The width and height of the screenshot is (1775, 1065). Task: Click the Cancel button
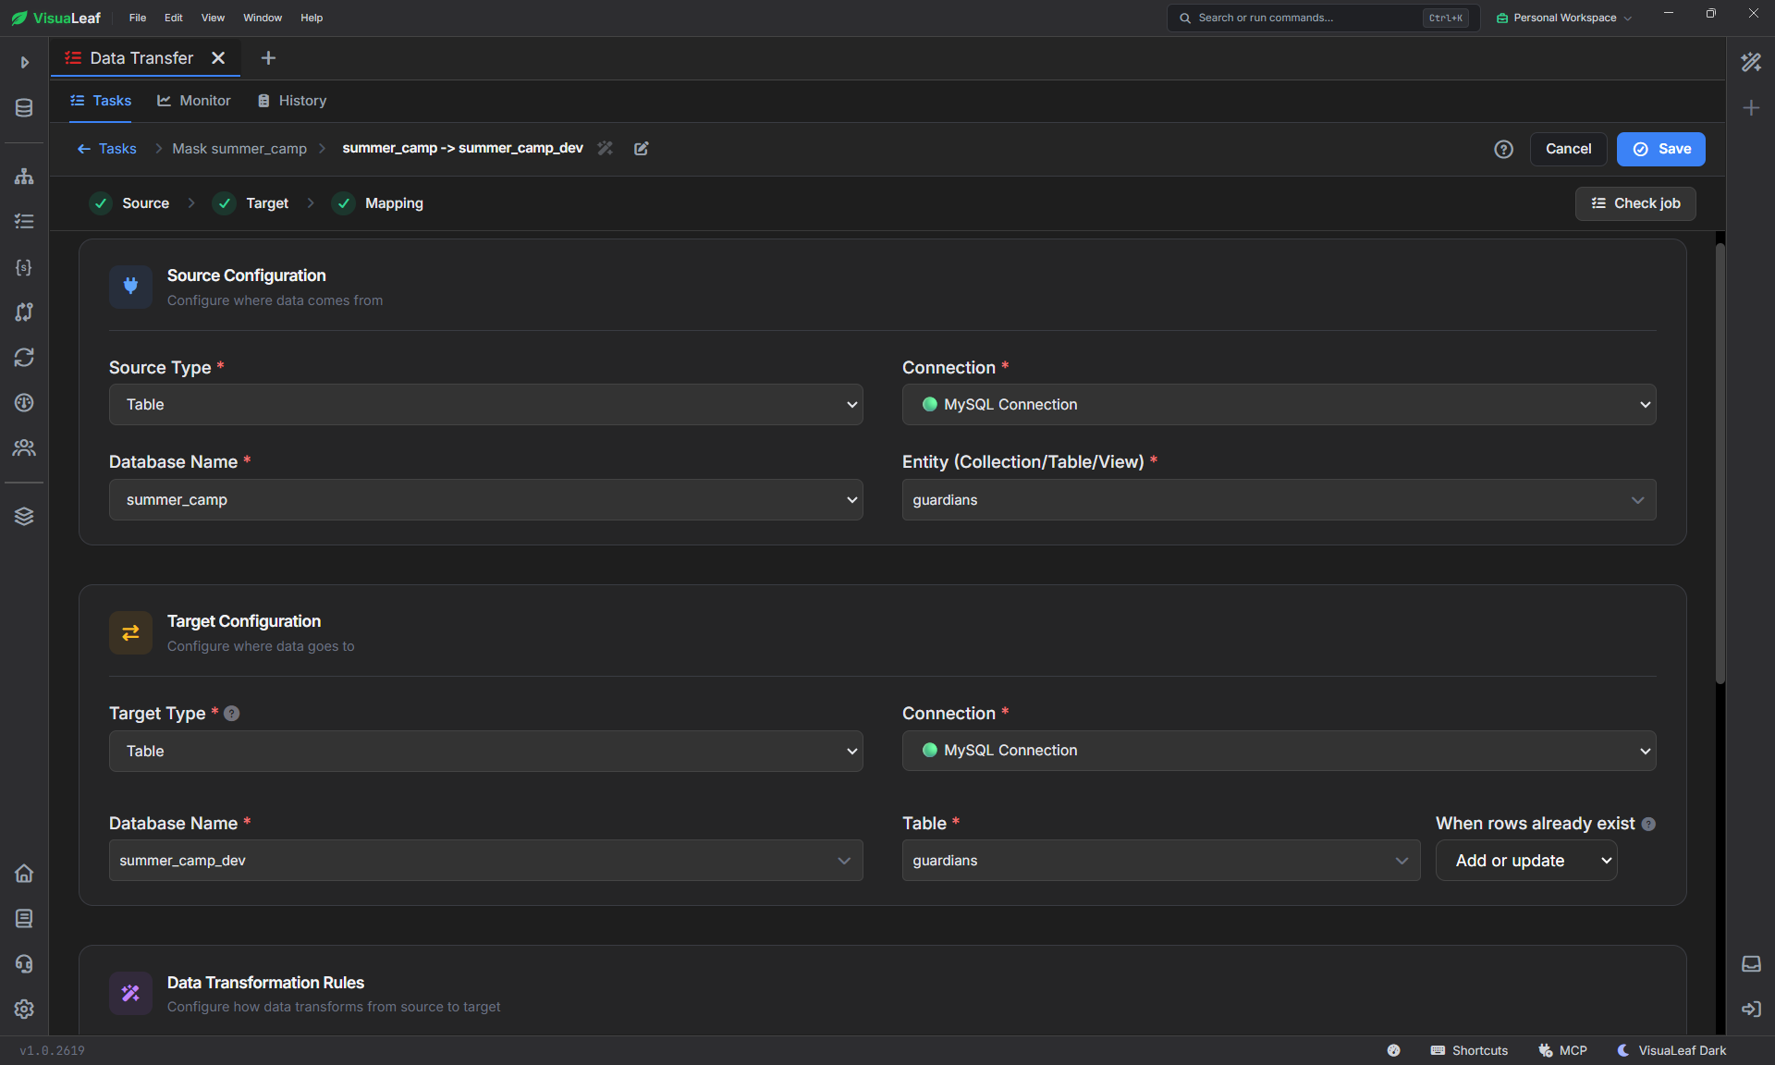pyautogui.click(x=1569, y=149)
